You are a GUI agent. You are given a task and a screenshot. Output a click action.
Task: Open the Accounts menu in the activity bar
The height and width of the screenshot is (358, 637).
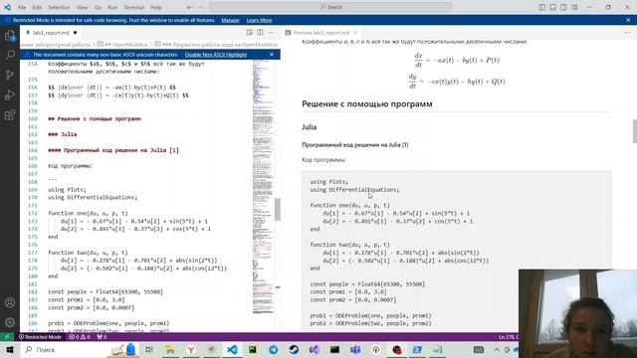[10, 302]
